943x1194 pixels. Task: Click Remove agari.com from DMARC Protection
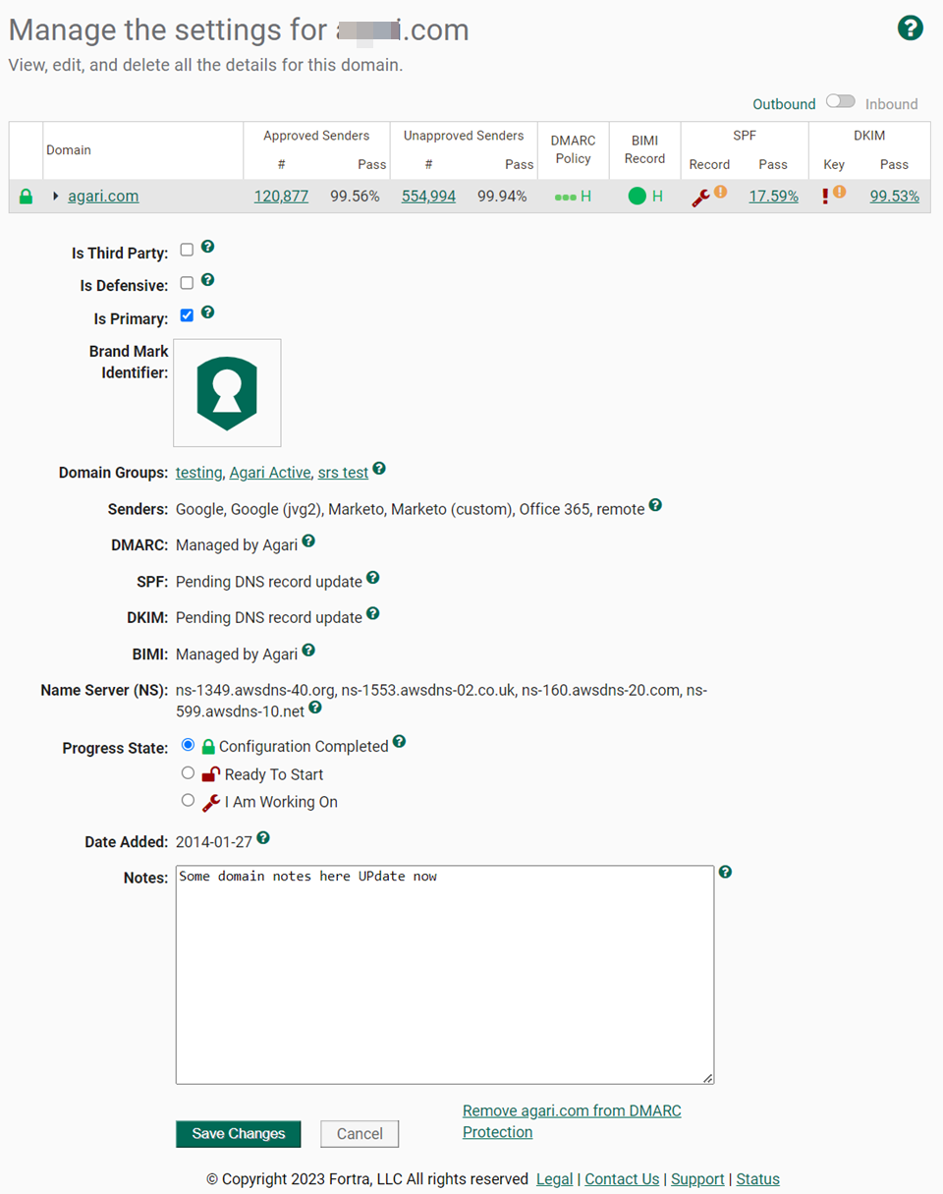coord(572,1121)
